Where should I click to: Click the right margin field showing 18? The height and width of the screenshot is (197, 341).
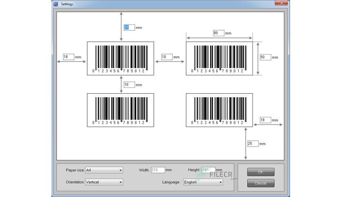click(265, 120)
